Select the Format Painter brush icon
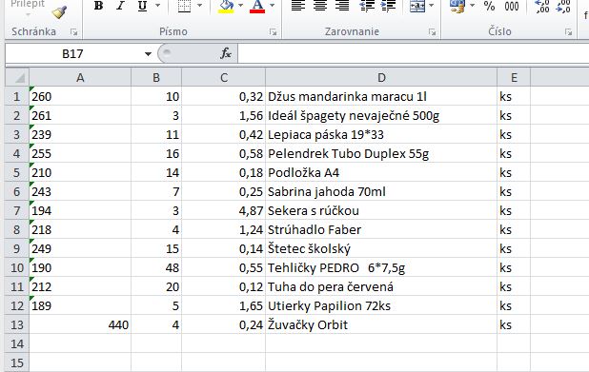Image resolution: width=589 pixels, height=372 pixels. [x=59, y=12]
